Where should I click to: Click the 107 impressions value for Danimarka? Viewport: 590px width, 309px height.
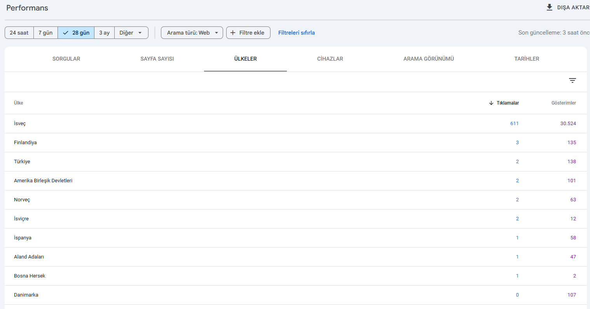coord(572,295)
